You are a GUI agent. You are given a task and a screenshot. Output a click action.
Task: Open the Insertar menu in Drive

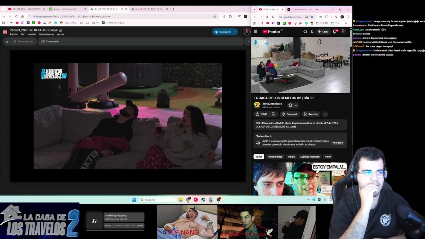(x=32, y=35)
